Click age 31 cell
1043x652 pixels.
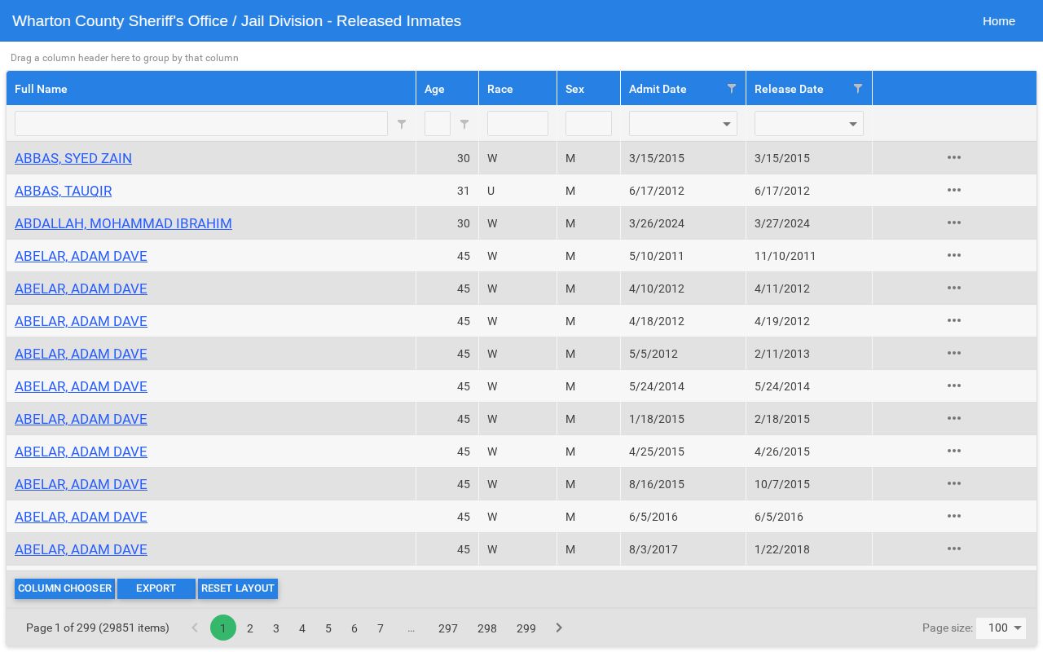pos(447,191)
